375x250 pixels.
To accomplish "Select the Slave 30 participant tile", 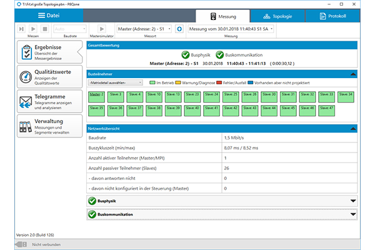I will click(x=269, y=97).
